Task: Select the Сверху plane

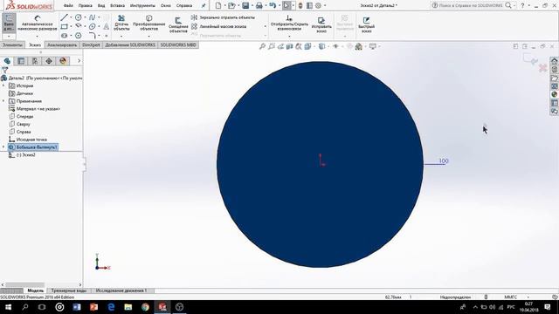Action: [19, 124]
